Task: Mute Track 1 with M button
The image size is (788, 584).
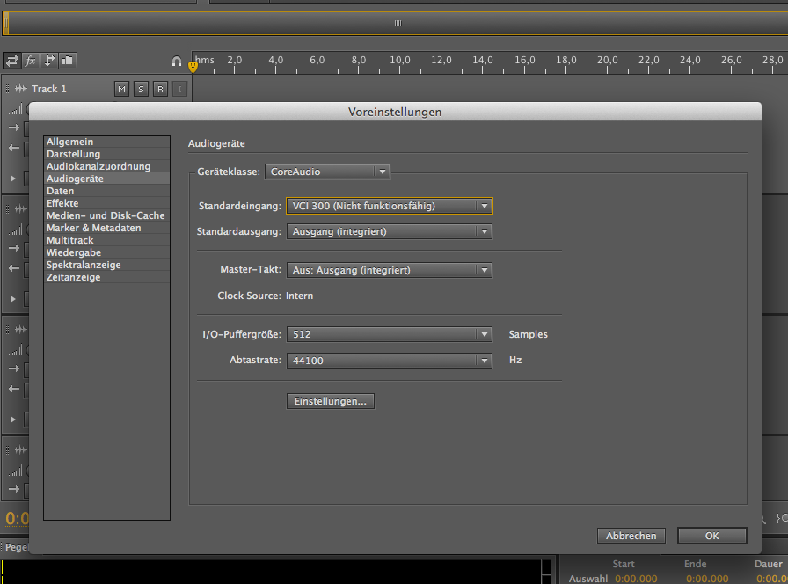Action: [x=121, y=89]
